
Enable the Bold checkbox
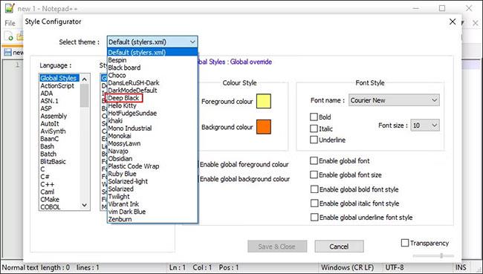click(314, 117)
